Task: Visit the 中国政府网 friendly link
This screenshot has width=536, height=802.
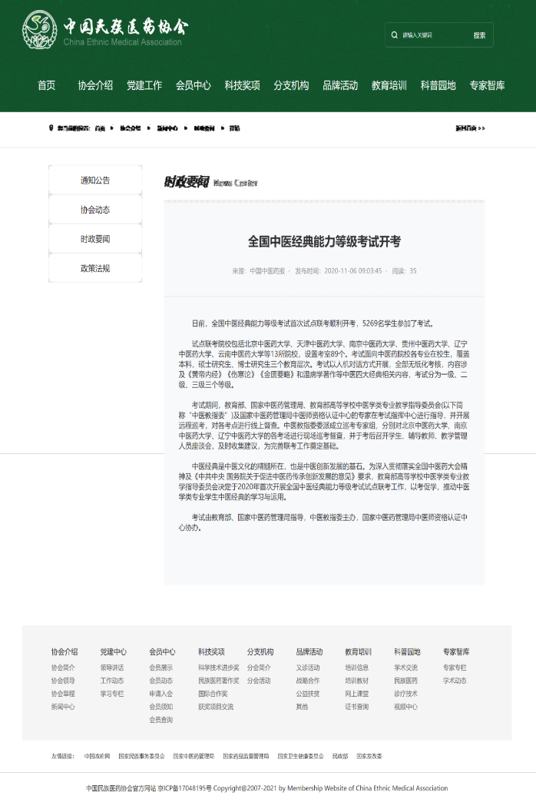Action: pos(97,756)
